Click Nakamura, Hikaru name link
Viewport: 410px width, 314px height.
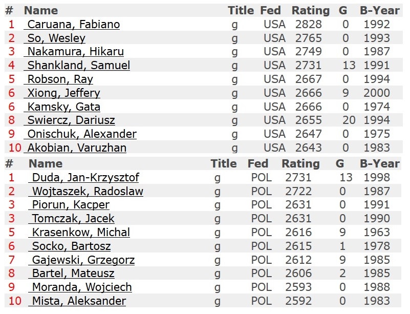pos(74,52)
